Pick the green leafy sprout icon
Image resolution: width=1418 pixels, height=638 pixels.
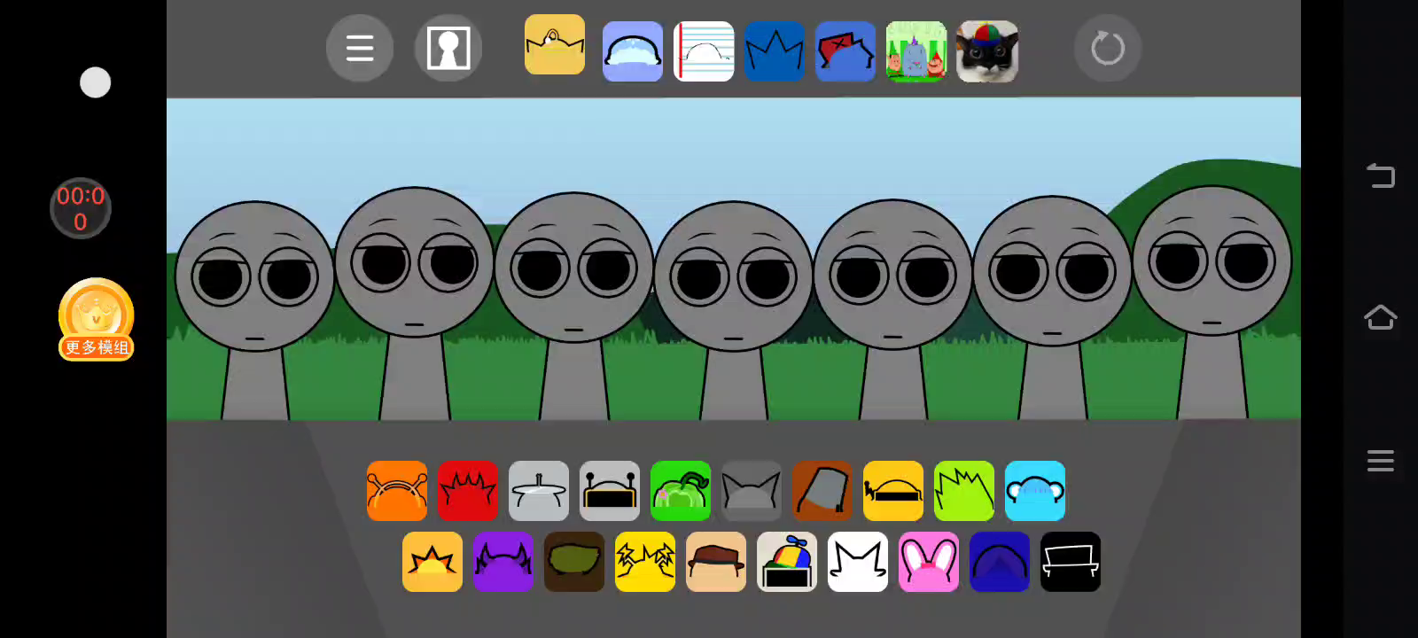681,491
